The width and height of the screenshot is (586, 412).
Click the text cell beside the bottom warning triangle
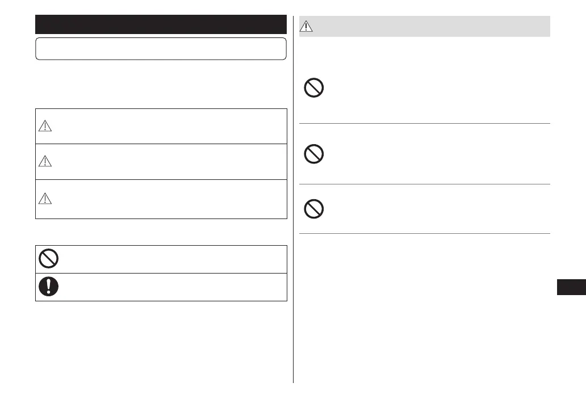(170, 199)
